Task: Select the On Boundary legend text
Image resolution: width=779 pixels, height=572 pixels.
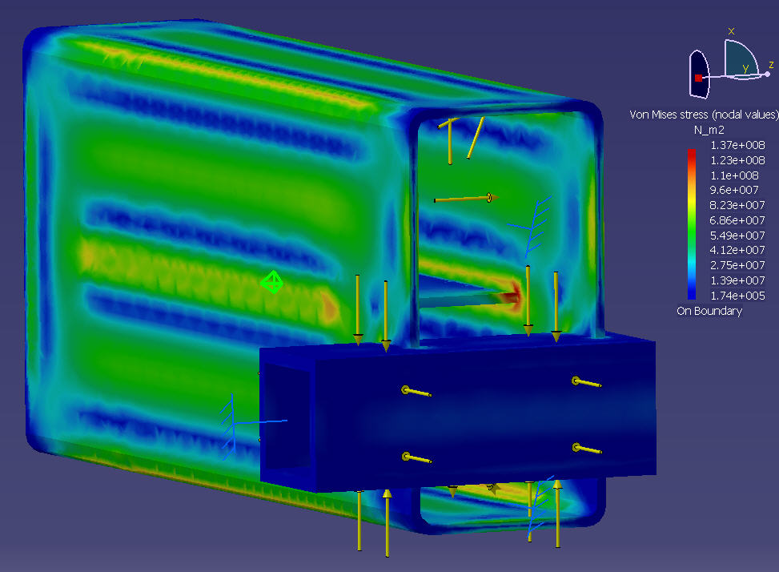Action: click(x=709, y=311)
